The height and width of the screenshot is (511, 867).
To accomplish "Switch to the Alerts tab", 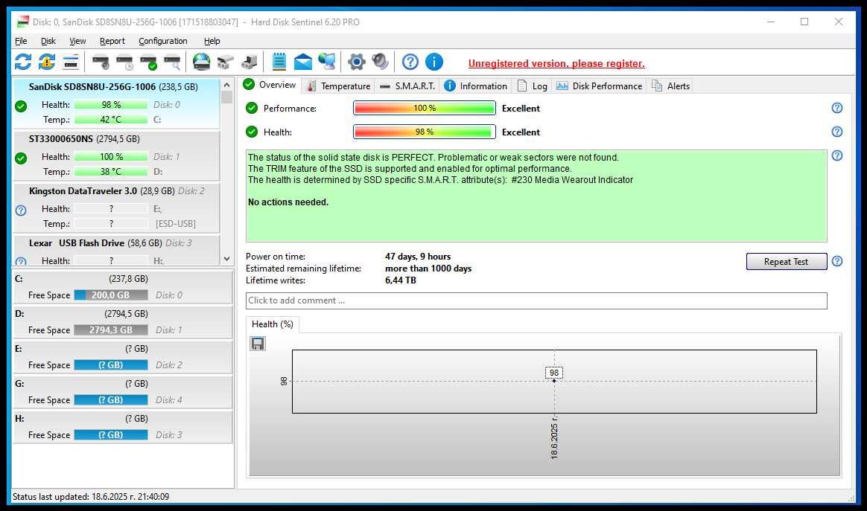I will [x=670, y=86].
